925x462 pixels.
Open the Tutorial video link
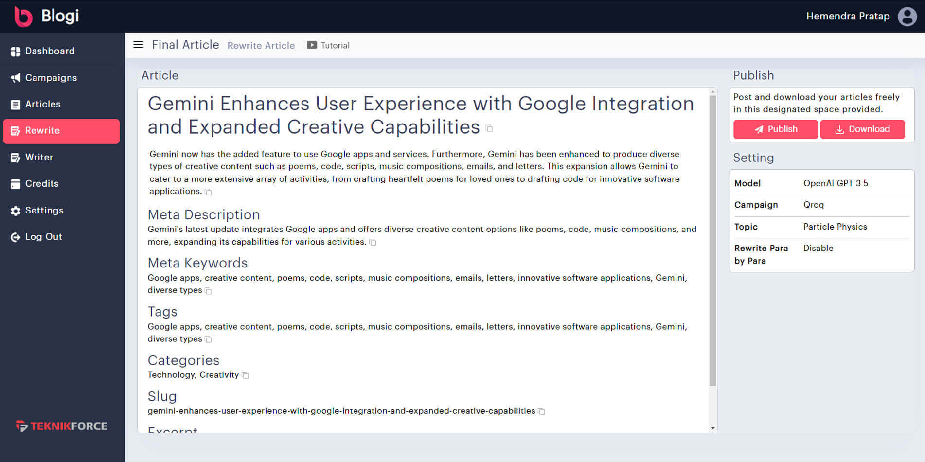[x=328, y=45]
